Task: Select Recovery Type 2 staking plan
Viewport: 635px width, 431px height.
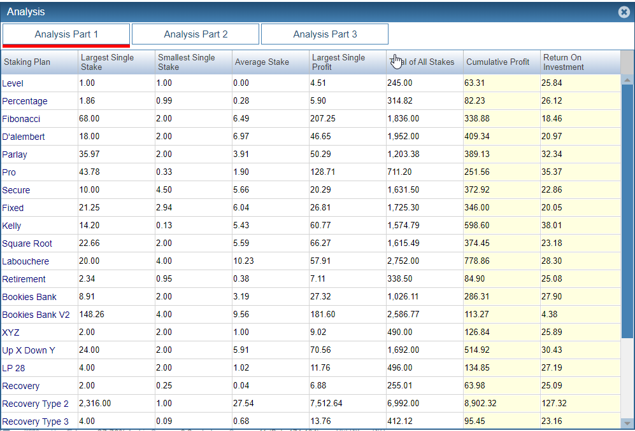Action: 35,404
